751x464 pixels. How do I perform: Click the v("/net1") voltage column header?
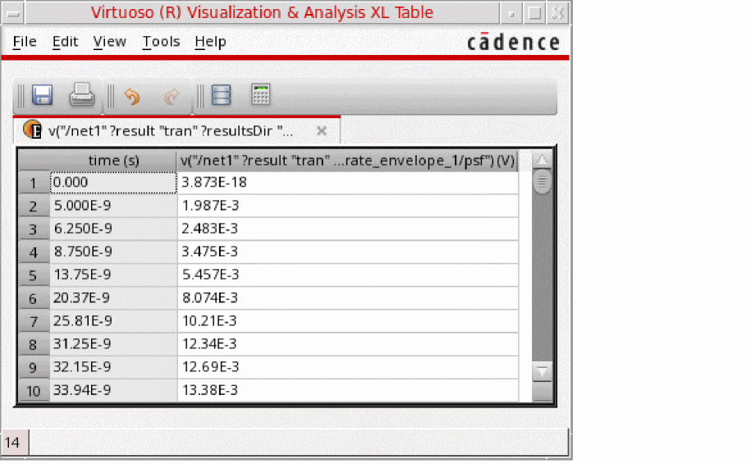[x=348, y=160]
